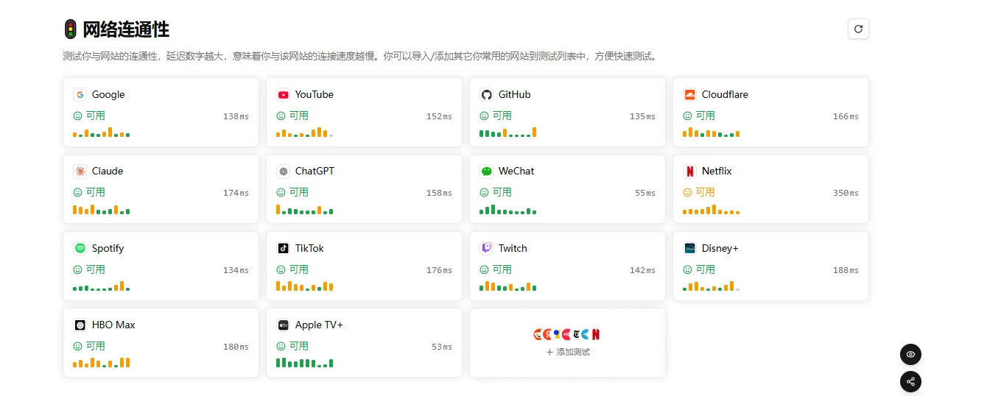Click the 添加测试 add test button
The image size is (987, 396).
[568, 352]
